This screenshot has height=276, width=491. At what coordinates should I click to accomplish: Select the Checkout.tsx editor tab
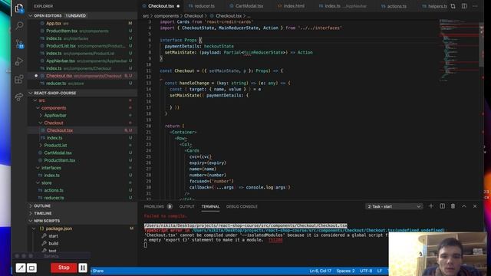[x=161, y=6]
